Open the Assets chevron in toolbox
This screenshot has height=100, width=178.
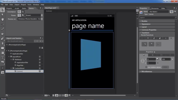click(x=3, y=68)
